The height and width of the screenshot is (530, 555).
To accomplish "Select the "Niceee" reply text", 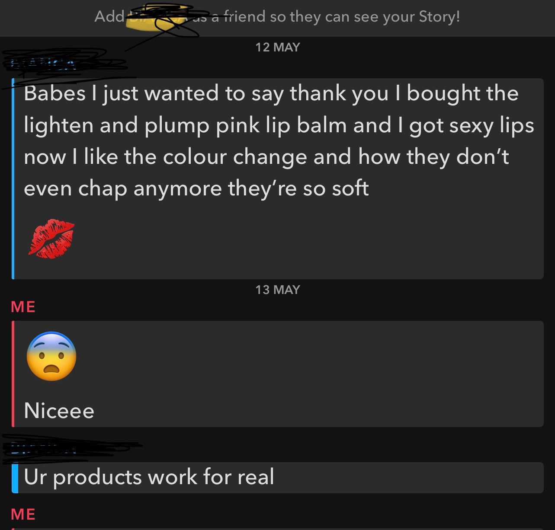I will 59,410.
